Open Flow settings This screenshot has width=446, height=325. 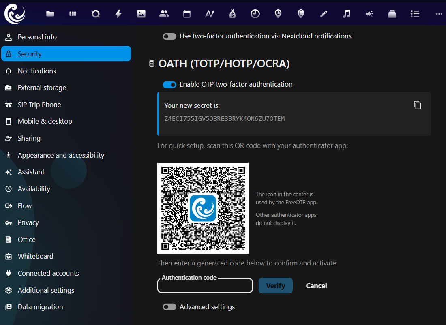click(x=66, y=206)
